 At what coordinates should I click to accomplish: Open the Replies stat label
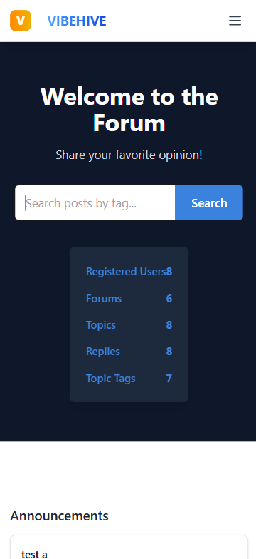click(103, 352)
